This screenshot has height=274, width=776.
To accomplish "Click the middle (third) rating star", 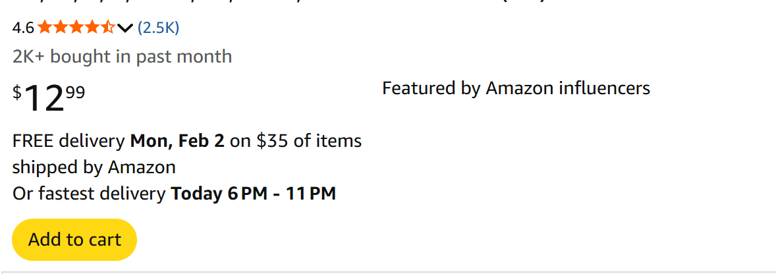I will 76,28.
